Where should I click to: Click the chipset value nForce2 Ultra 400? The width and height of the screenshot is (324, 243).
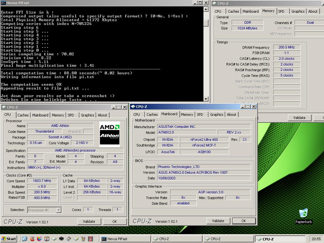(x=204, y=140)
